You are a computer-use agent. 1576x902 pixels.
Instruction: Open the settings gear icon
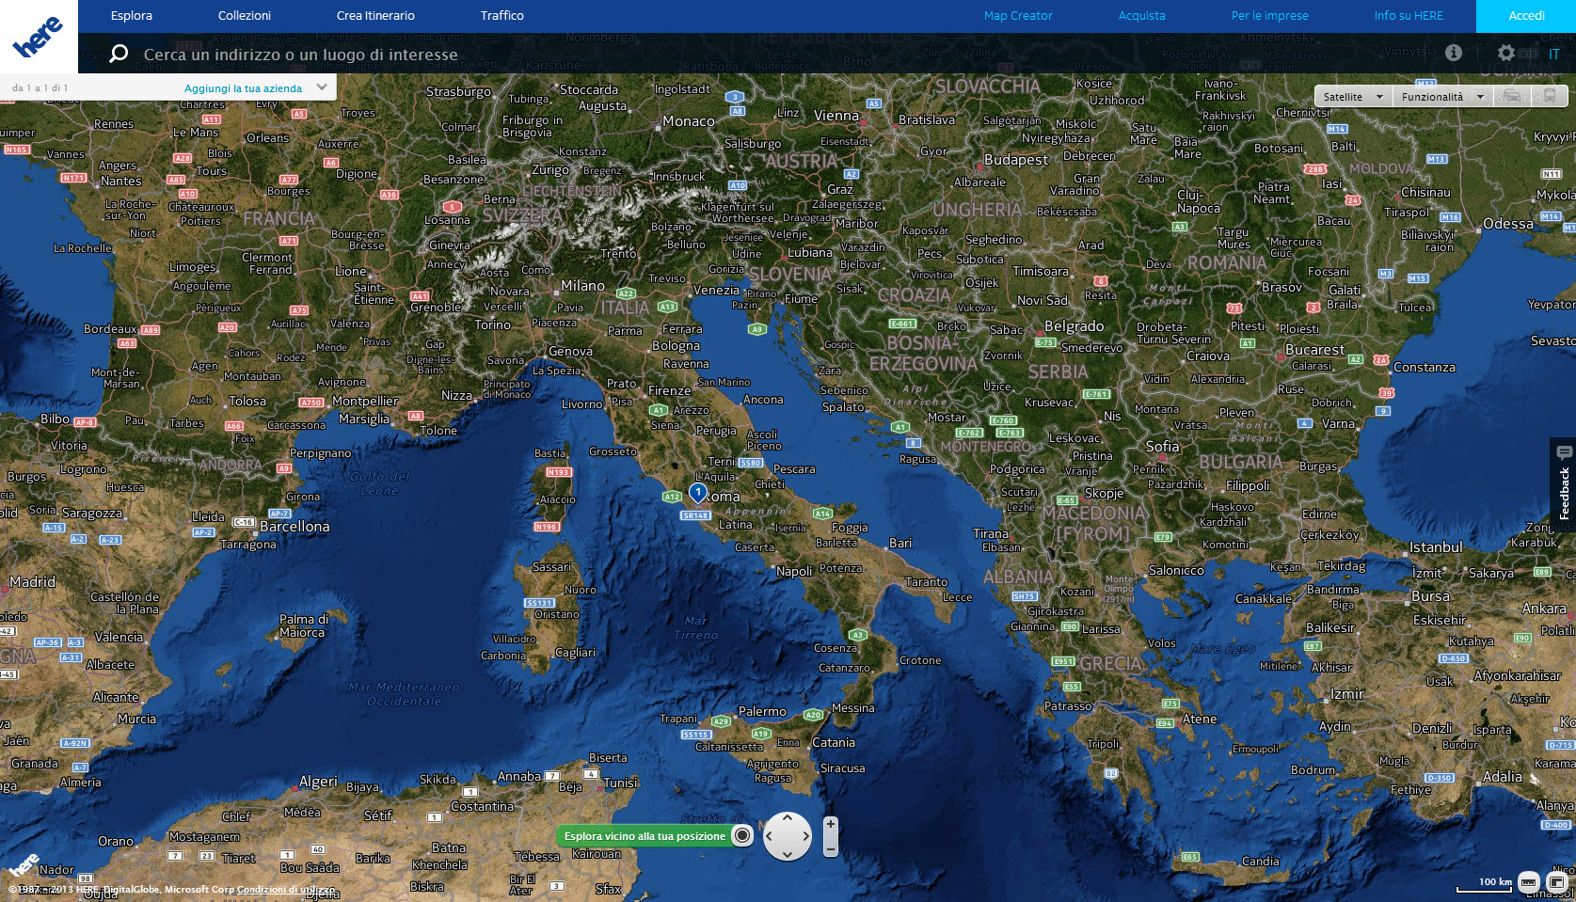pos(1506,53)
